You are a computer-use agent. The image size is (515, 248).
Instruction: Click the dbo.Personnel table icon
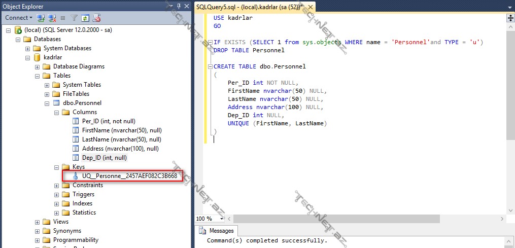pos(56,103)
